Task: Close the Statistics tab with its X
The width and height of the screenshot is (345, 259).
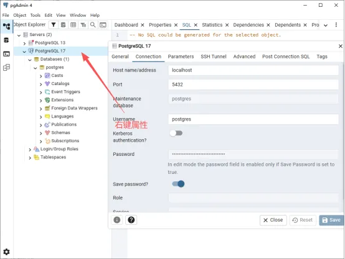Action: (x=227, y=25)
